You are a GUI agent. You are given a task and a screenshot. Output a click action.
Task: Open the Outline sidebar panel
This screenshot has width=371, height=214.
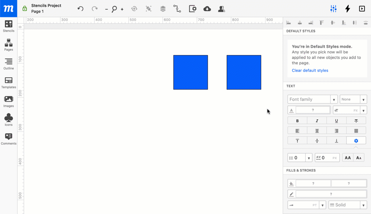(x=8, y=64)
